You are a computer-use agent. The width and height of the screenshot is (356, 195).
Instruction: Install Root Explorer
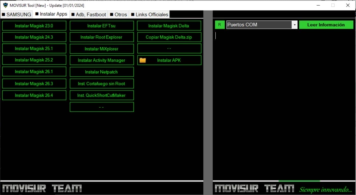[101, 37]
